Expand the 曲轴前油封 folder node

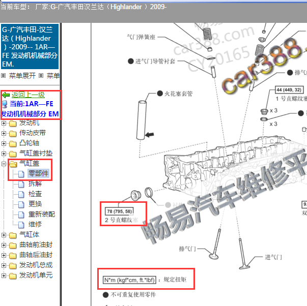coord(4,245)
